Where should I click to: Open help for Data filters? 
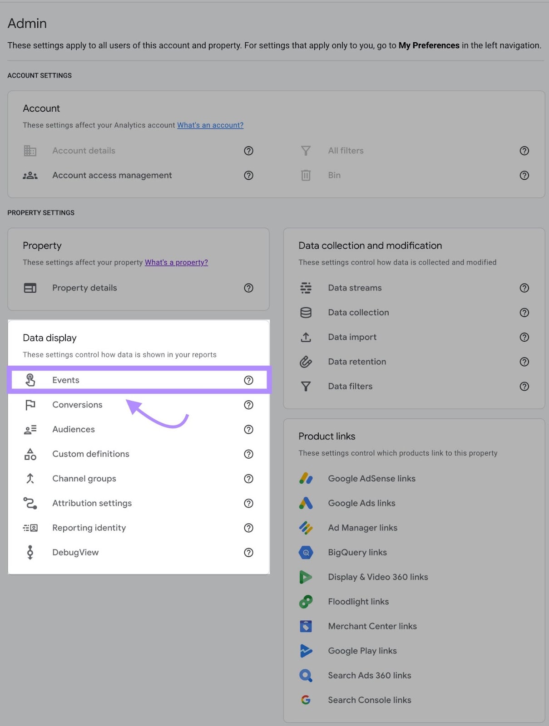[x=524, y=386]
